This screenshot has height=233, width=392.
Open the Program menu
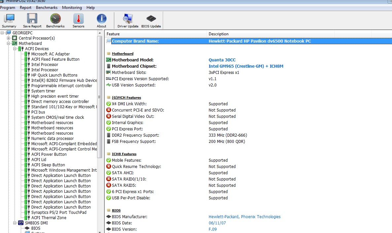tap(8, 8)
